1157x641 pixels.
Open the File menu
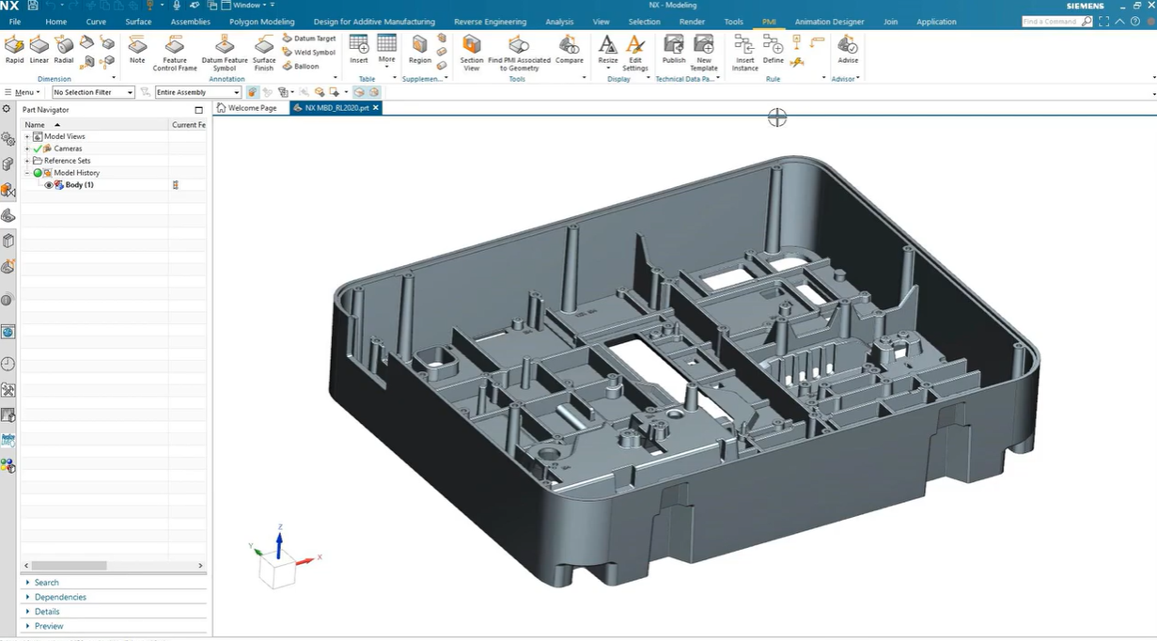[15, 22]
